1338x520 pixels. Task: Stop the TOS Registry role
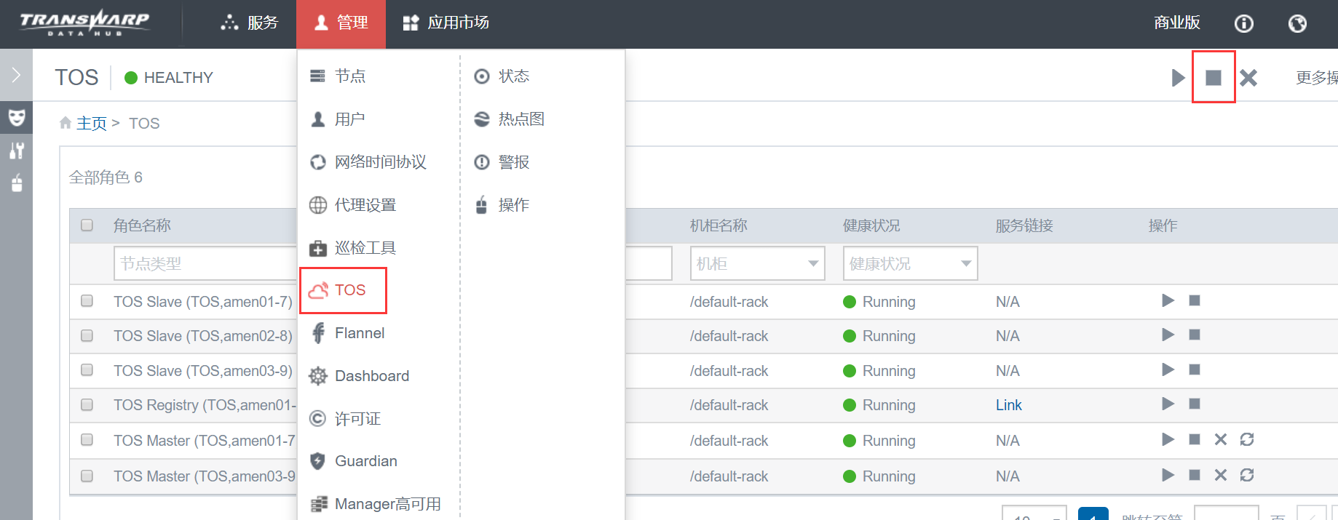(1195, 404)
